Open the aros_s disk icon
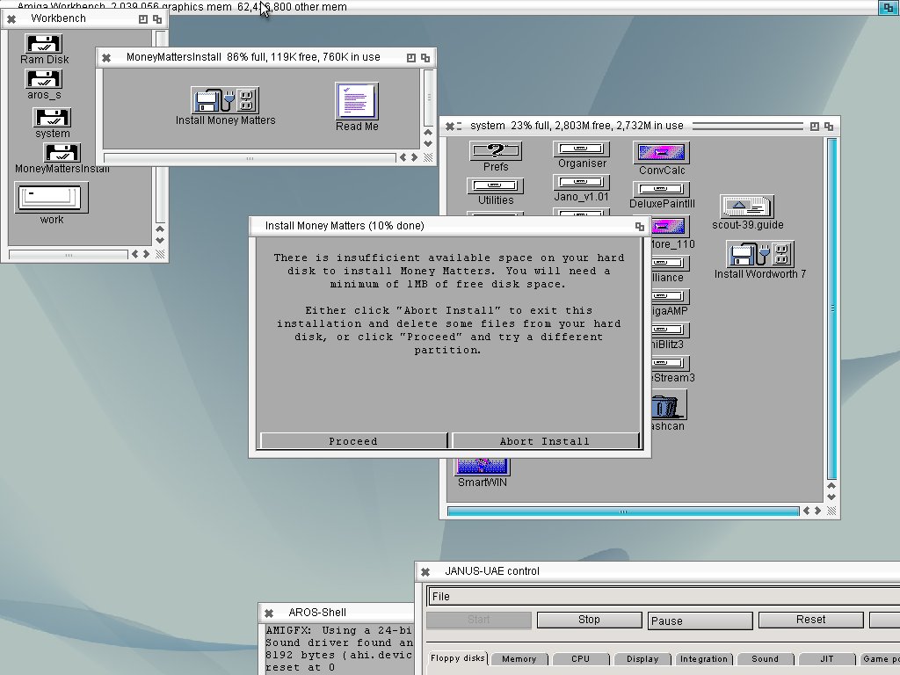 tap(44, 79)
